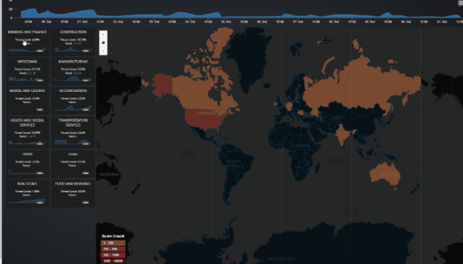Open the Food and Beverage sector card
Viewport: 463px width, 264px height.
[73, 193]
